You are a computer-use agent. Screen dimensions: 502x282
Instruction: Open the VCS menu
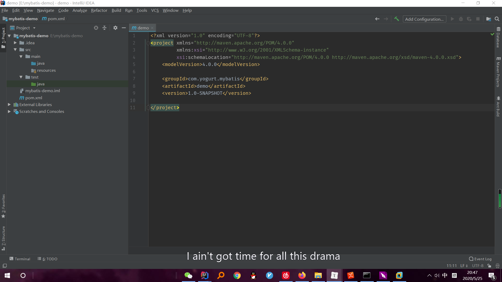click(155, 10)
